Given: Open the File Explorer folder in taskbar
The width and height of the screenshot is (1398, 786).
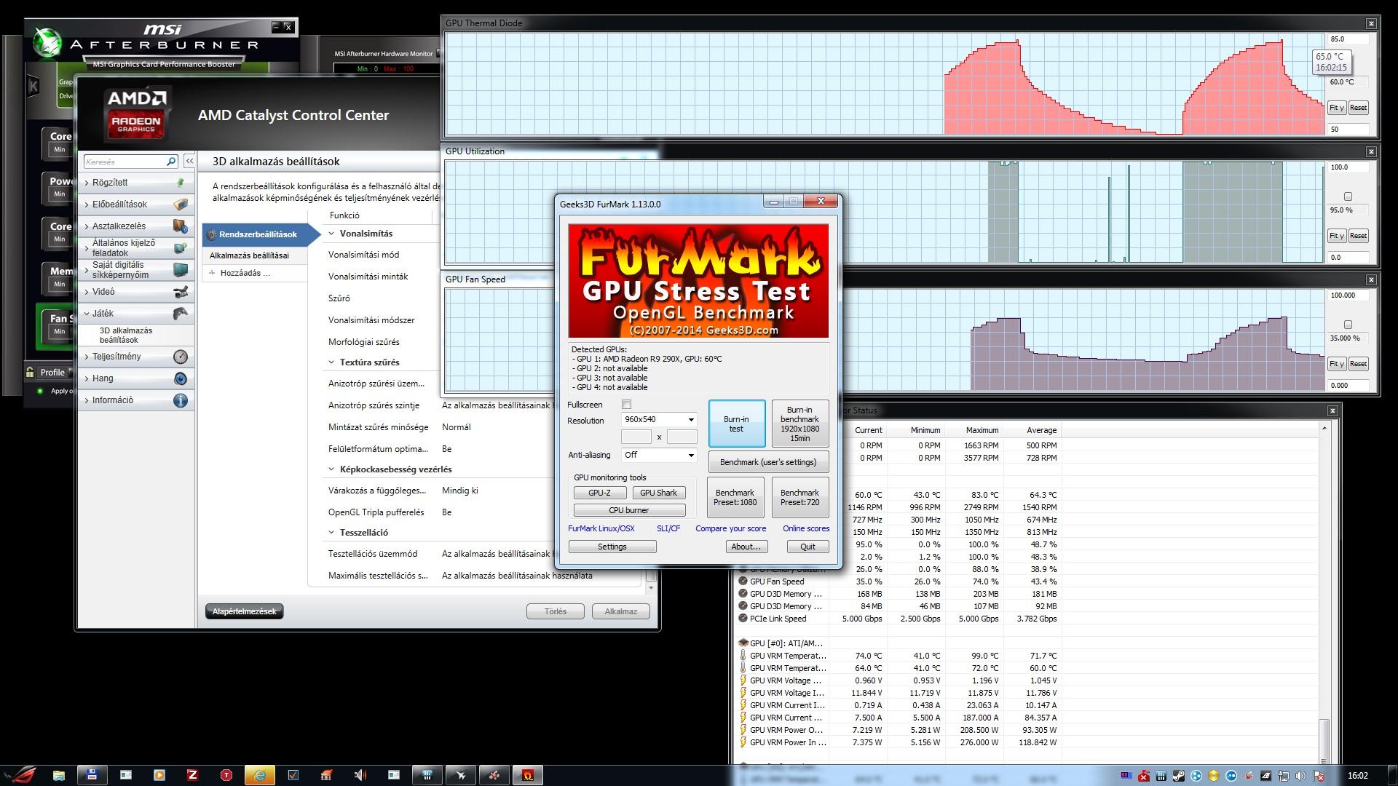Looking at the screenshot, I should click(x=58, y=775).
